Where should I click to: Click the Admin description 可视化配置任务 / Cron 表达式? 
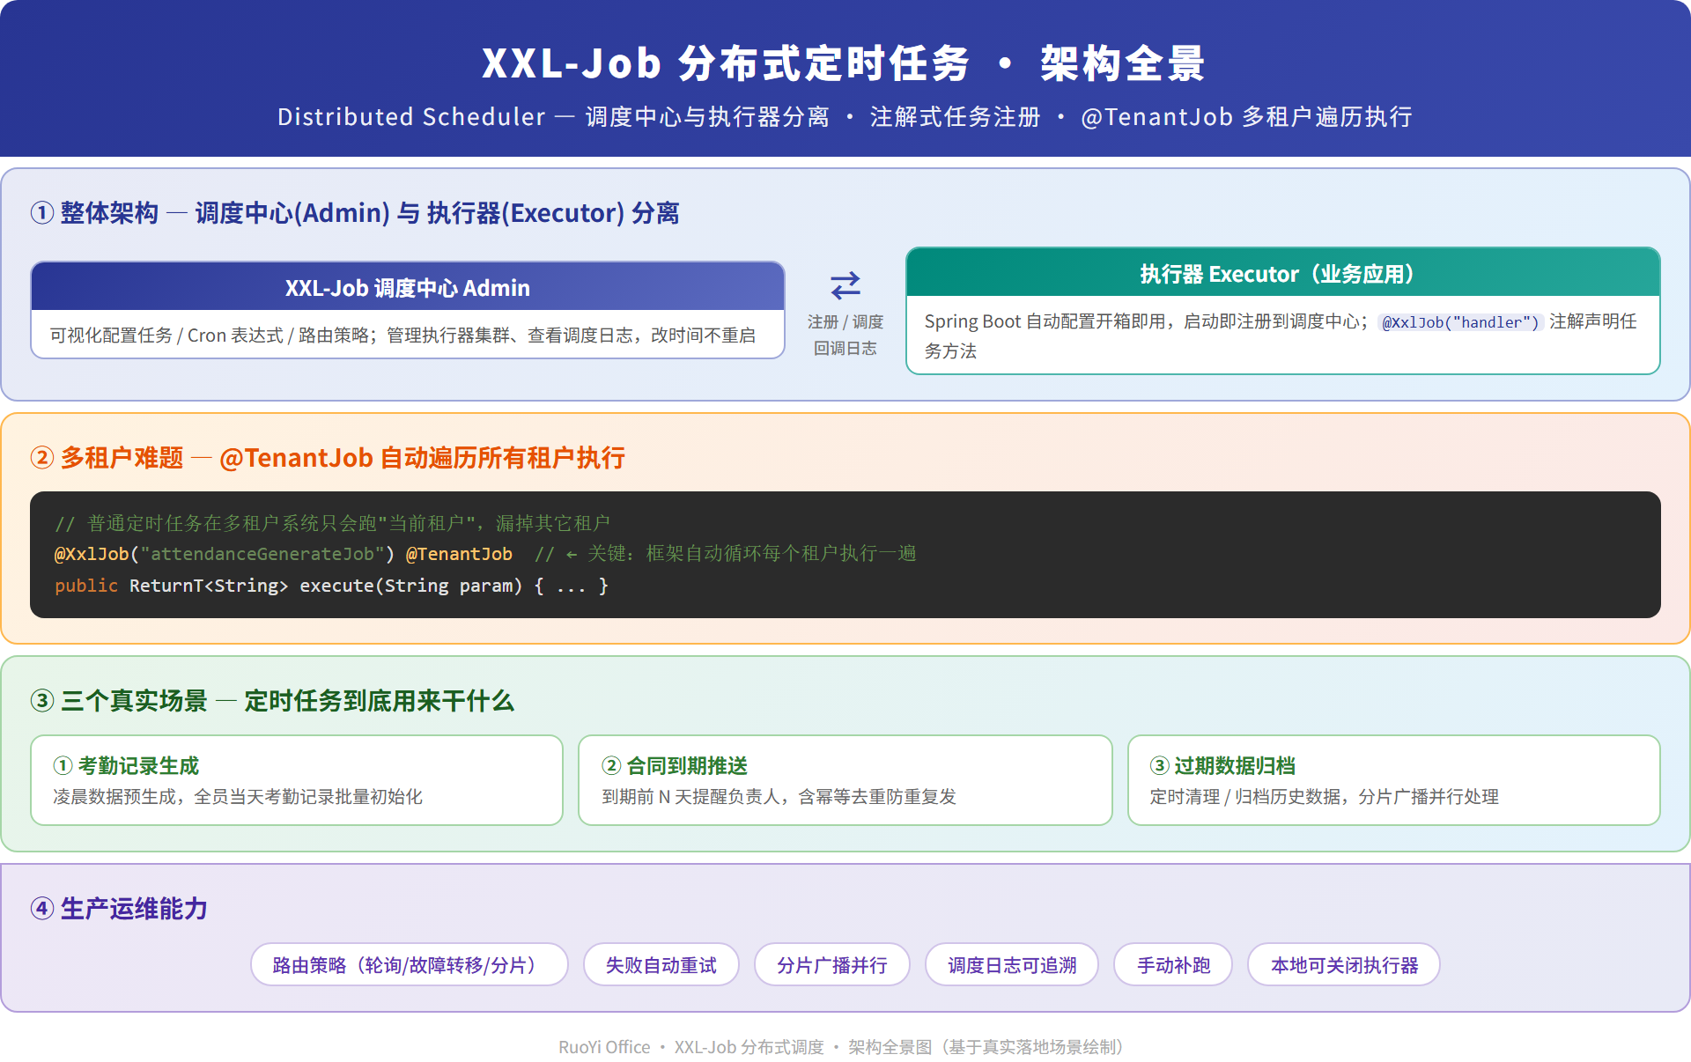[402, 336]
